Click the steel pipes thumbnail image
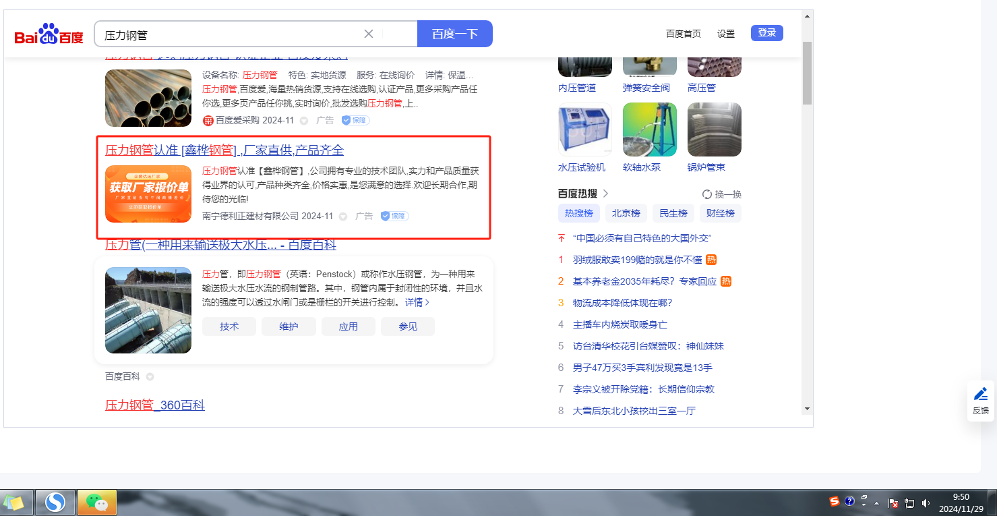997x516 pixels. coord(148,98)
